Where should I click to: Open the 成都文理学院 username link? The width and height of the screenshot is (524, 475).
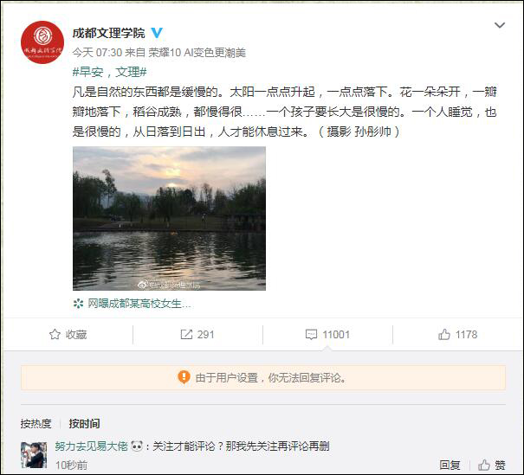click(x=108, y=33)
